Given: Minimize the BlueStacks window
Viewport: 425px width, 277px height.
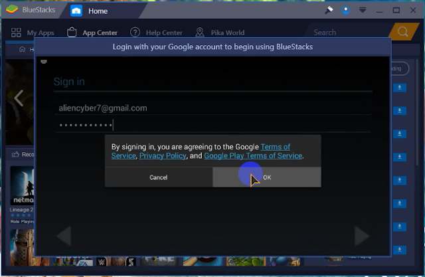Looking at the screenshot, I should [379, 11].
